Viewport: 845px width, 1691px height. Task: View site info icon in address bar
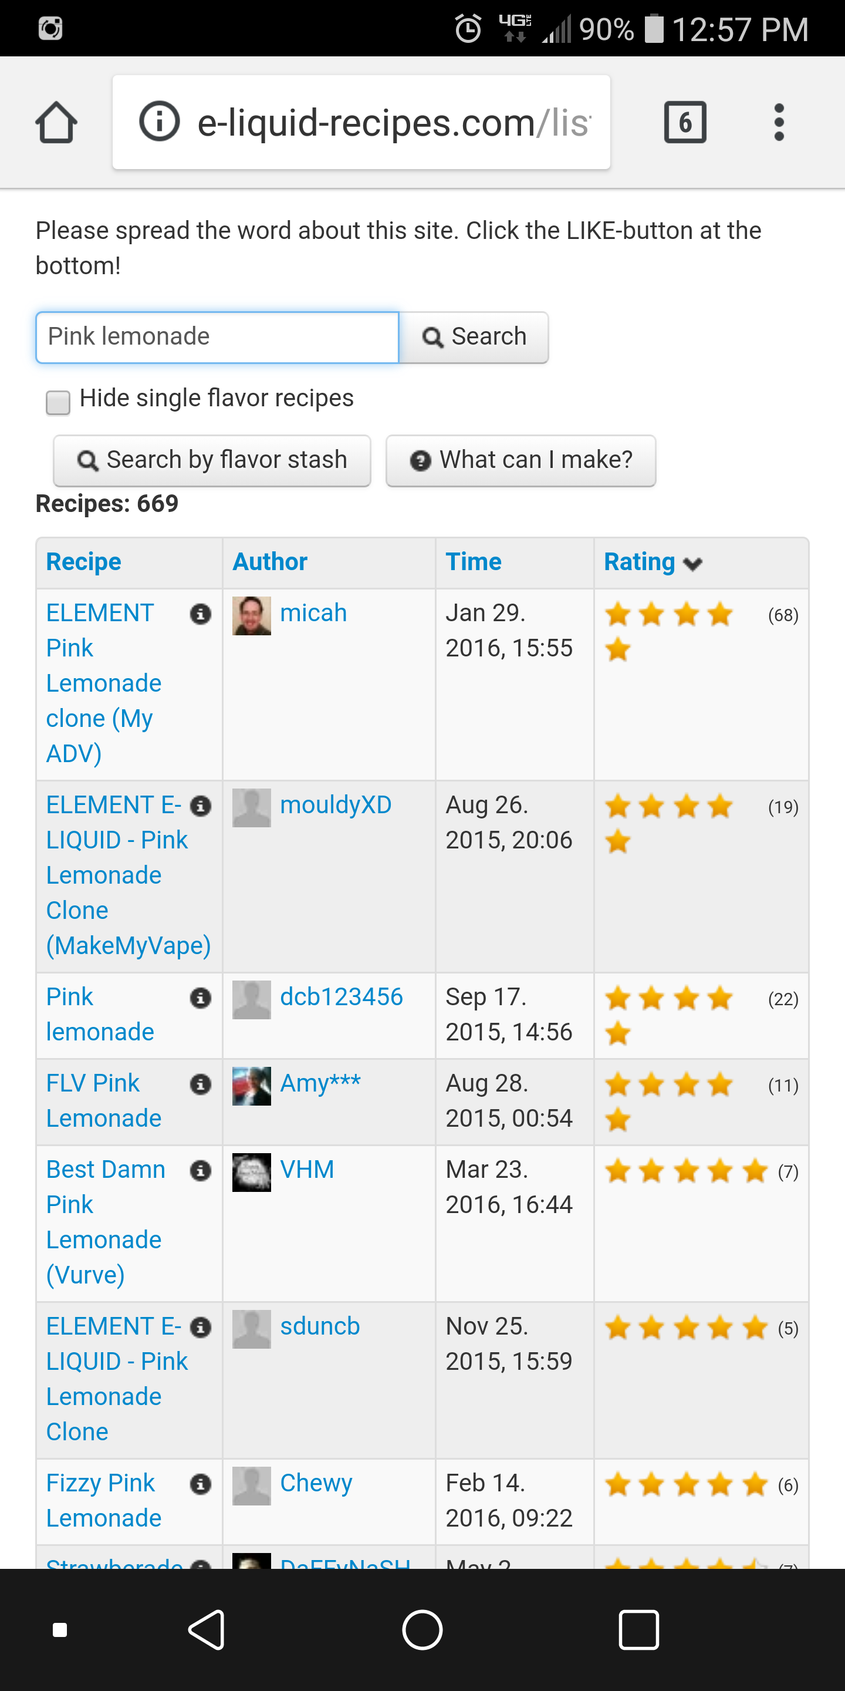(159, 122)
